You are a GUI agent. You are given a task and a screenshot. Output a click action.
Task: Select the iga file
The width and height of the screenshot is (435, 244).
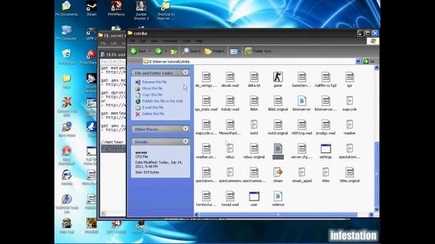(349, 80)
